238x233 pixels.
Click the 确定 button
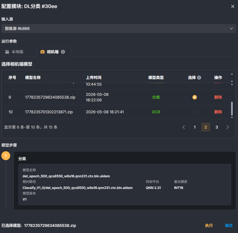[229, 226]
